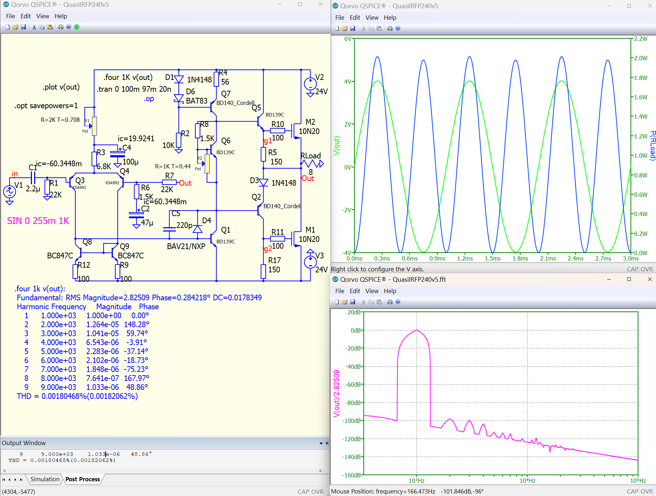Image resolution: width=656 pixels, height=496 pixels.
Task: Click the THD result line in schematic
Action: tap(77, 396)
